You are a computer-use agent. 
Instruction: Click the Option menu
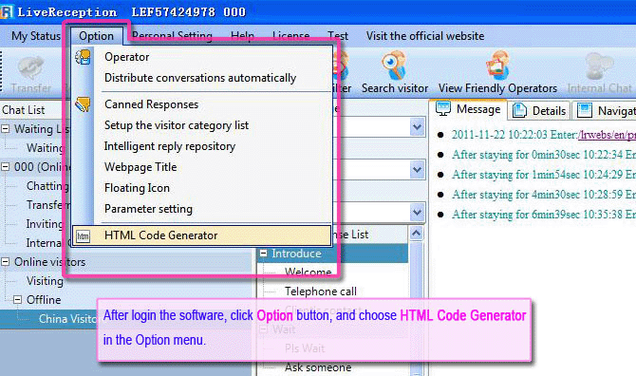(97, 36)
